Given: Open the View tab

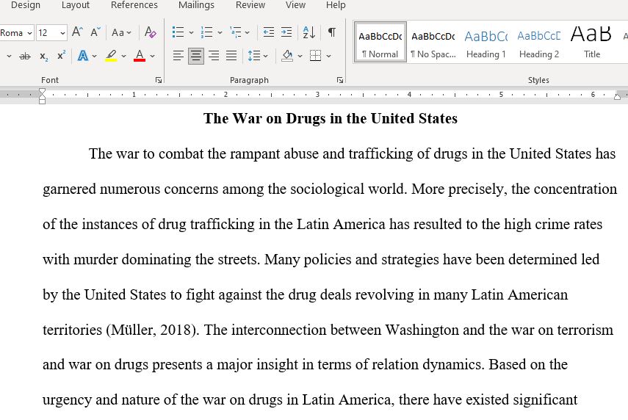Looking at the screenshot, I should 295,5.
